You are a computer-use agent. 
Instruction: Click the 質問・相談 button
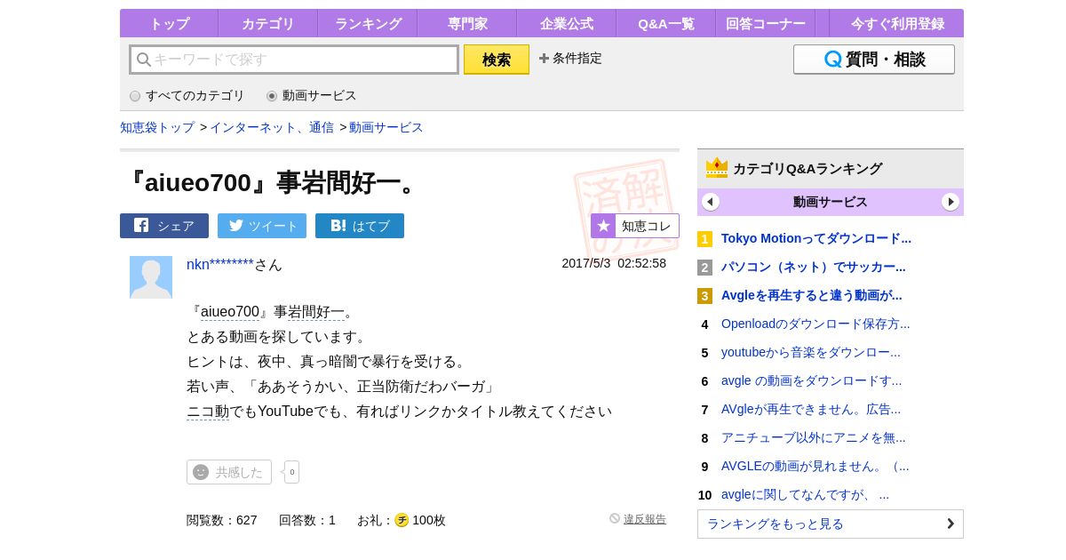(874, 60)
